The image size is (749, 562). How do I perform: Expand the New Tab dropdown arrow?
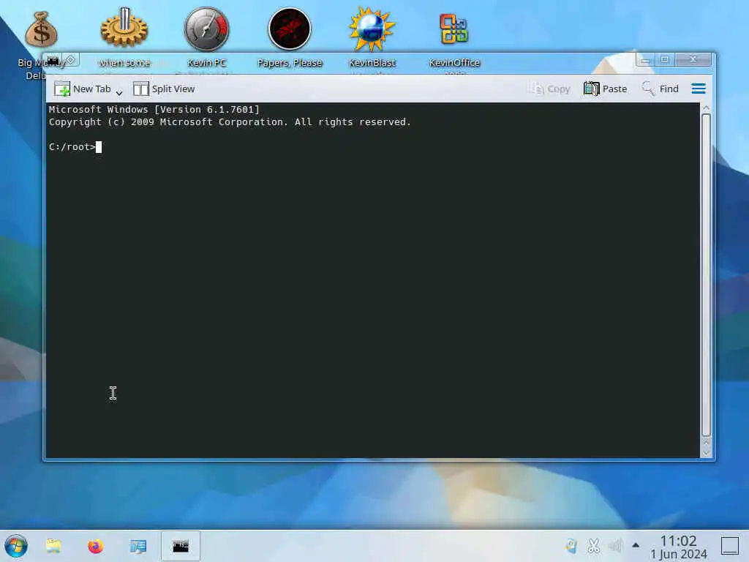tap(119, 92)
